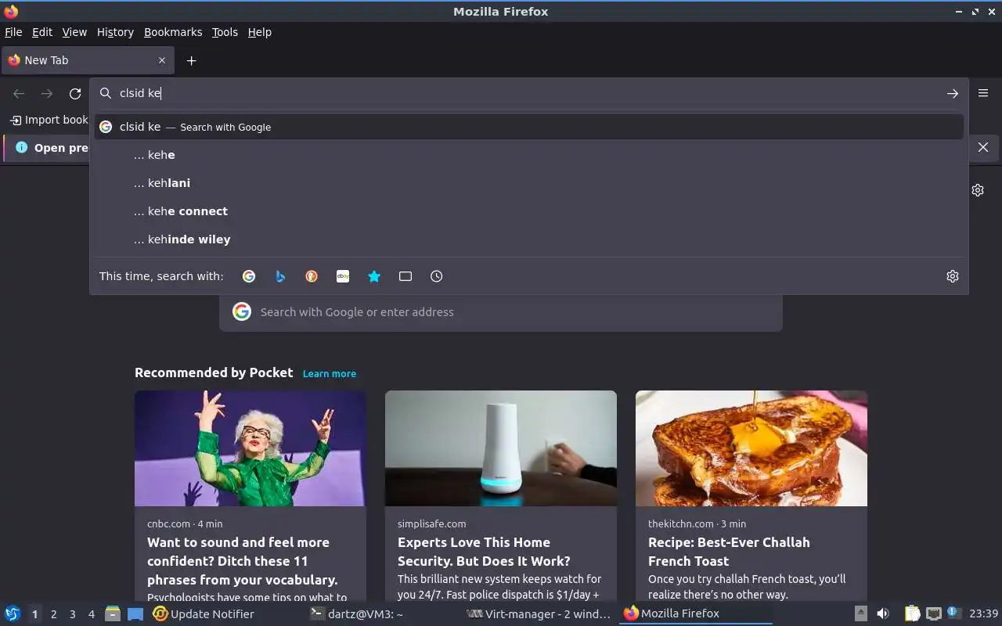Select 'clsid ke — Search with Google' result
The image size is (1002, 626).
(x=529, y=127)
